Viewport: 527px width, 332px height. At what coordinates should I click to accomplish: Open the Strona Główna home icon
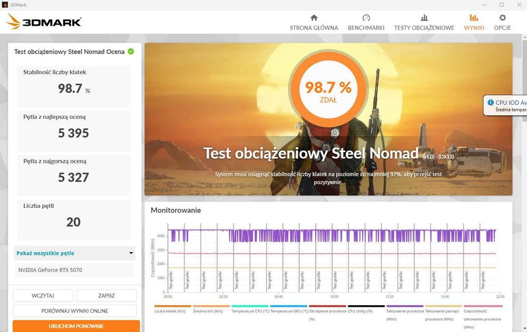pos(314,18)
